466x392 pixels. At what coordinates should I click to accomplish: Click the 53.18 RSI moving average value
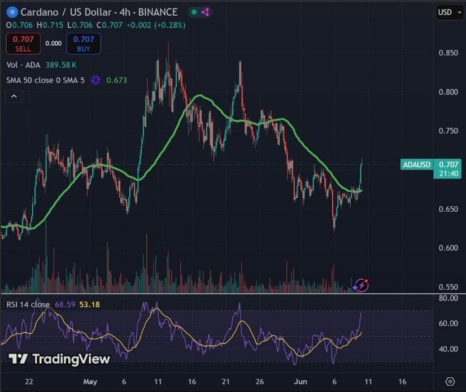click(89, 304)
